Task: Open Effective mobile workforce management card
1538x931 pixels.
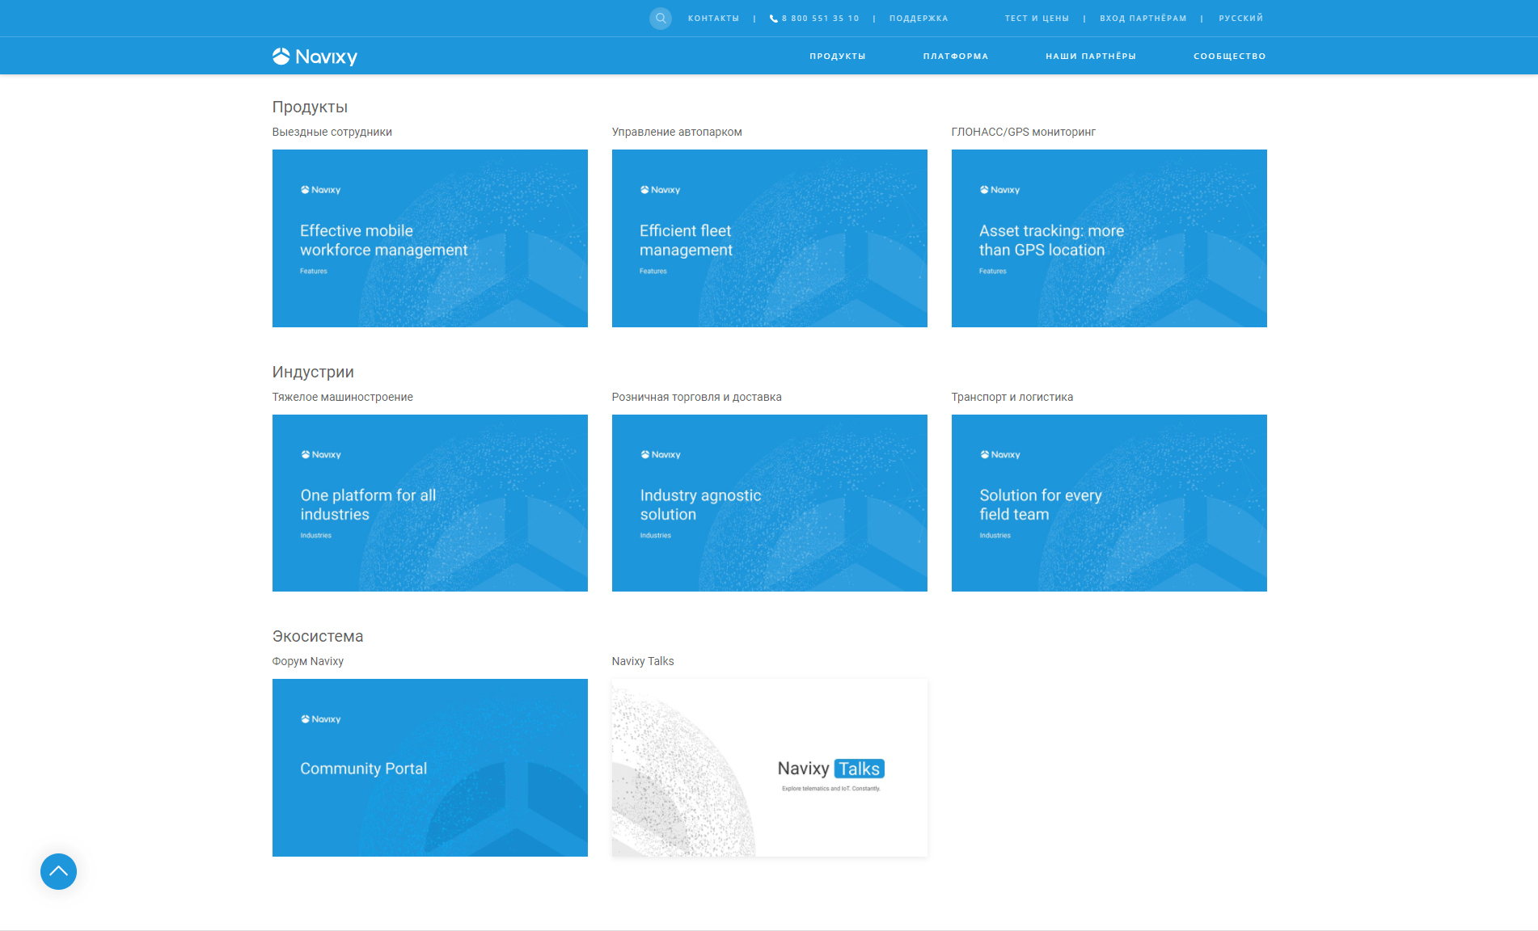Action: pos(430,238)
